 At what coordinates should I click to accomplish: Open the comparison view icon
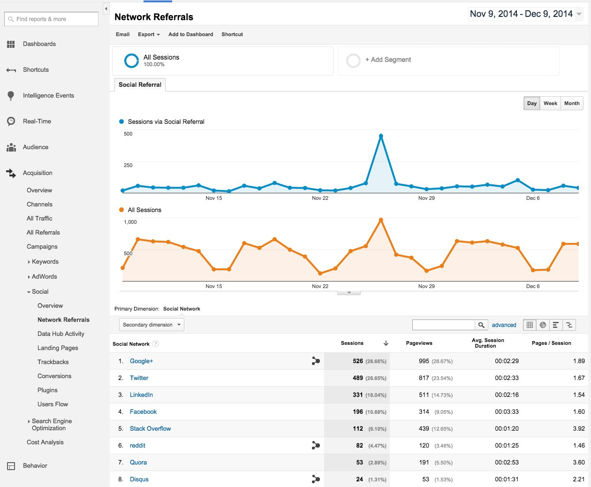(569, 325)
